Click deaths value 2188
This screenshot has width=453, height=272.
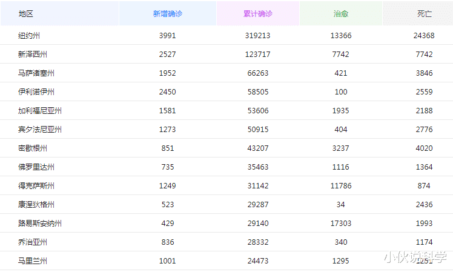point(424,111)
